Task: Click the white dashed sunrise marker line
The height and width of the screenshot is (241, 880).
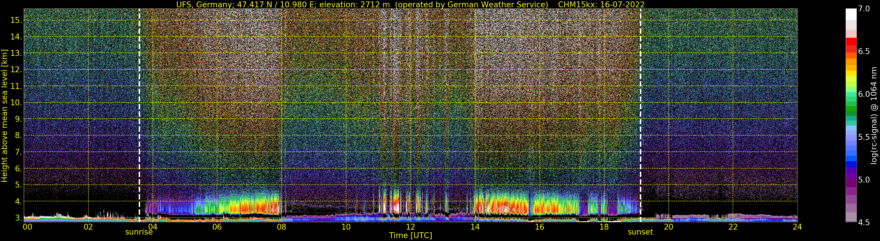Action: [139, 115]
